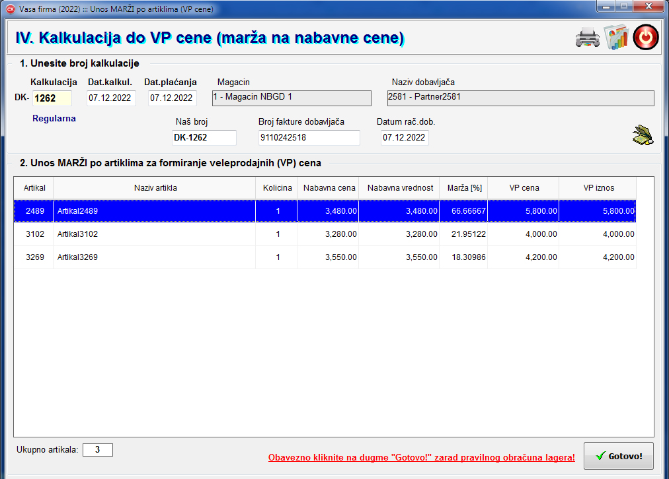Image resolution: width=669 pixels, height=479 pixels.
Task: Click VP cena cell 4,000.00
Action: (524, 234)
